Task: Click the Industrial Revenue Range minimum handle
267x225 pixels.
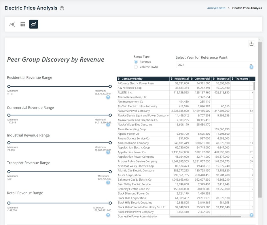Action: coord(9,143)
